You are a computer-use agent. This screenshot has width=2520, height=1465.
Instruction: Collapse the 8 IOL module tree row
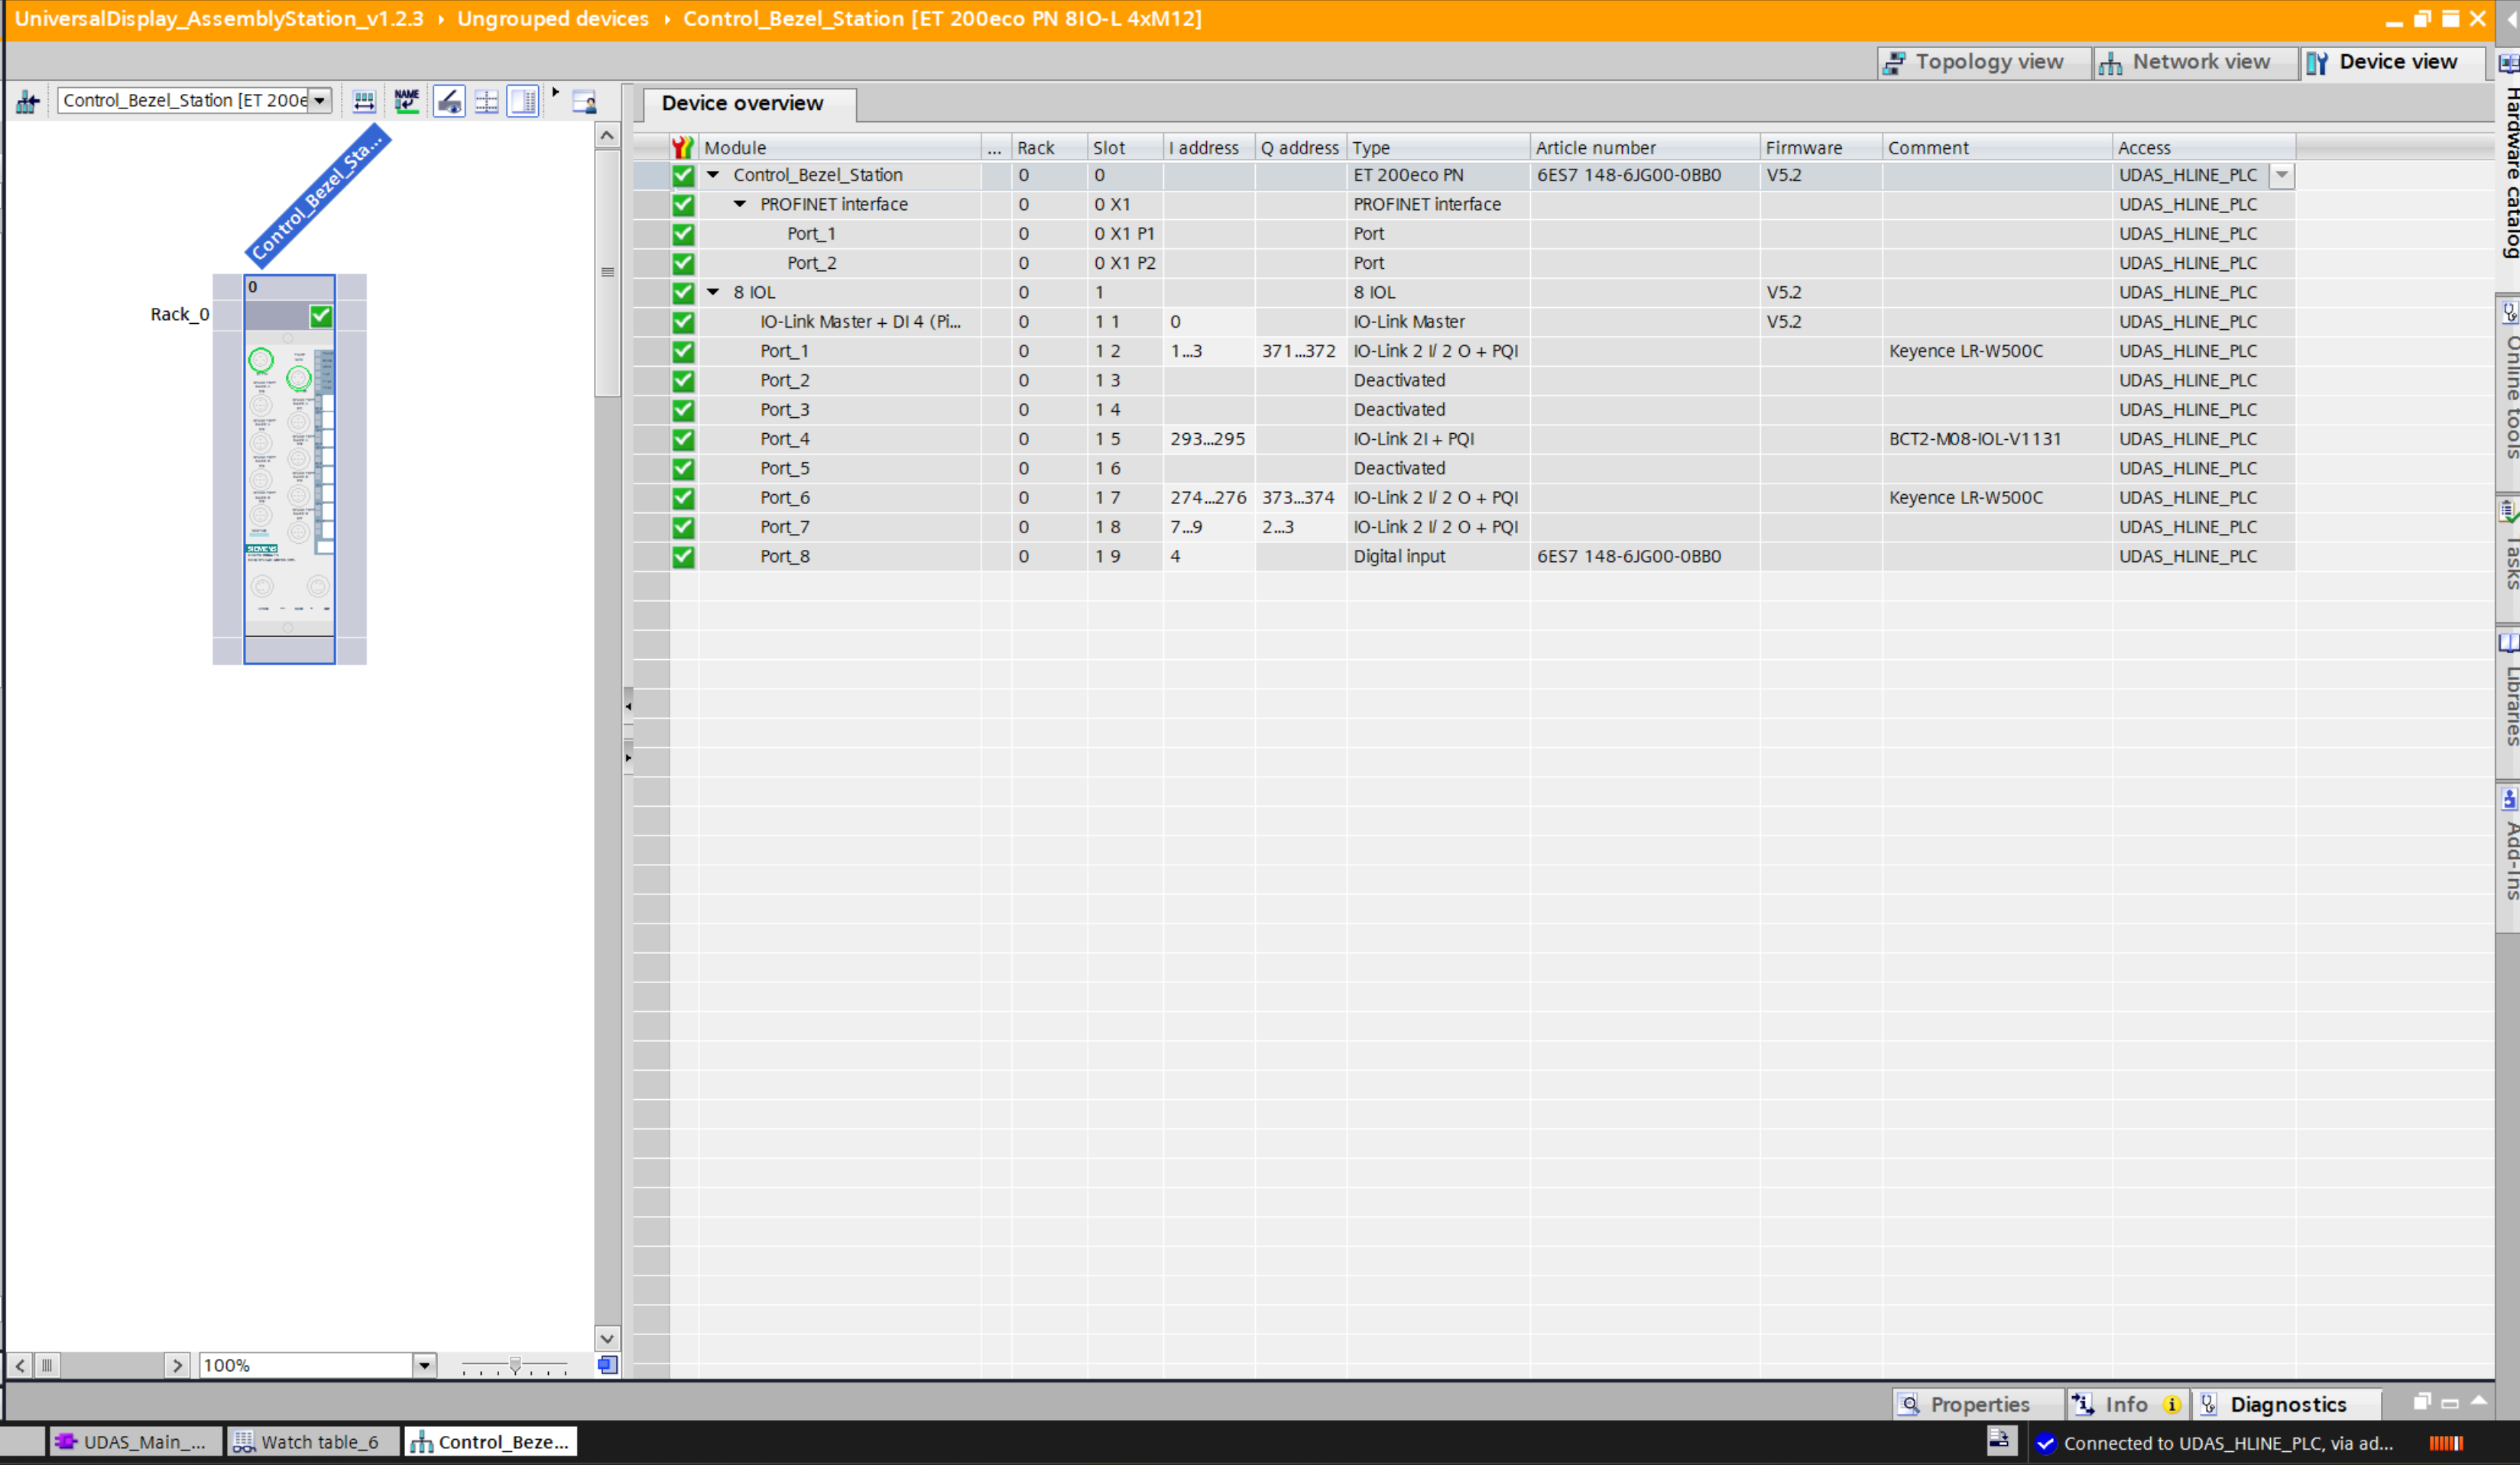713,292
